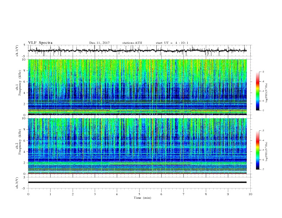Select the ch.1 colorbar log(PSD) label

click(266, 93)
